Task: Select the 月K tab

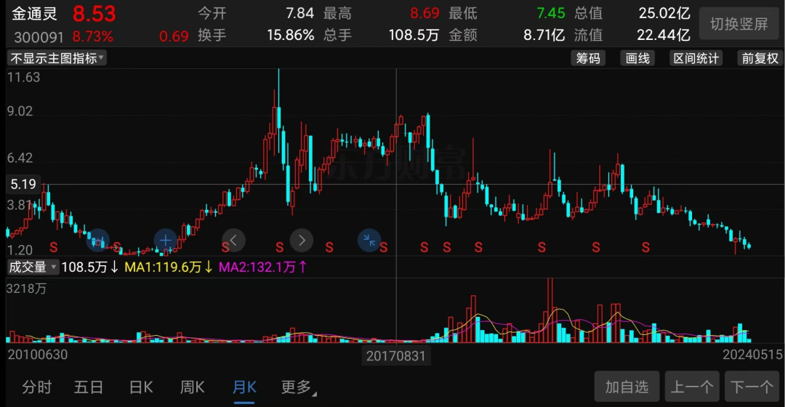Action: pos(244,387)
